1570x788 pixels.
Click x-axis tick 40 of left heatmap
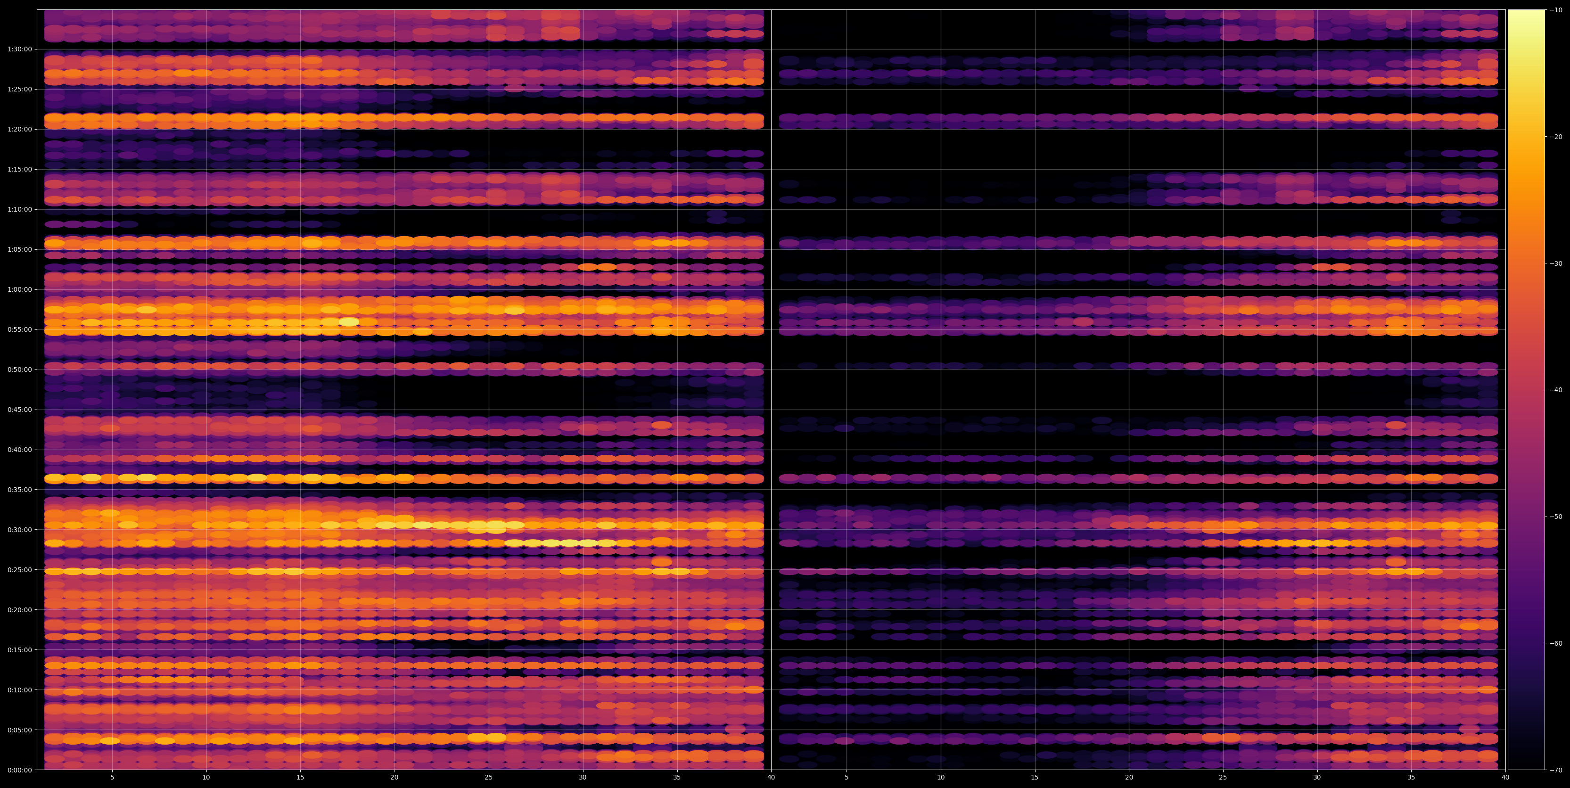(771, 778)
